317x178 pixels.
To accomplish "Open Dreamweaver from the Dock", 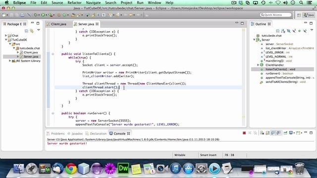I will pos(123,168).
